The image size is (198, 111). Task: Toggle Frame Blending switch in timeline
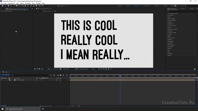[61, 75]
